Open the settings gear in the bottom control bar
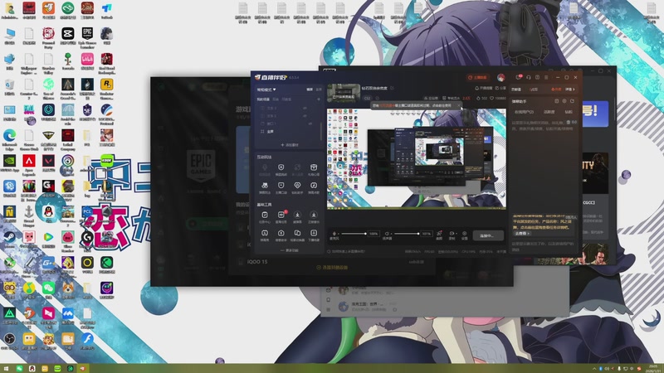This screenshot has width=664, height=373. pyautogui.click(x=464, y=234)
